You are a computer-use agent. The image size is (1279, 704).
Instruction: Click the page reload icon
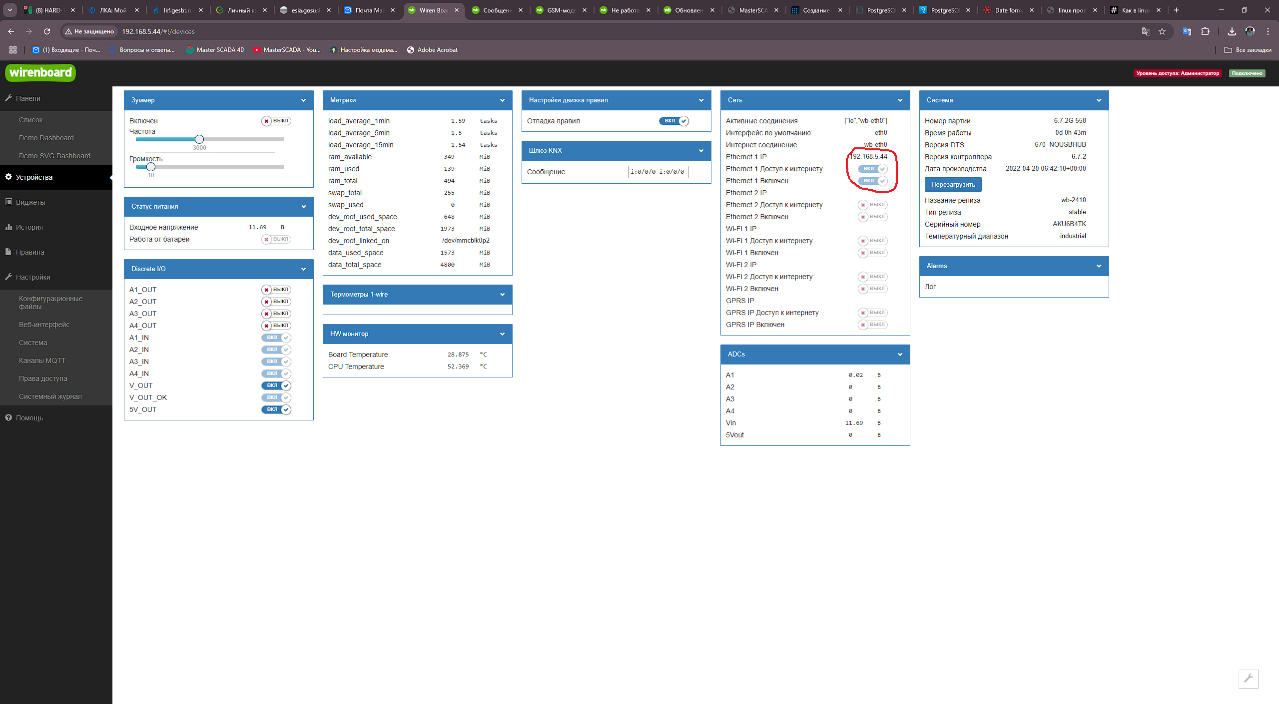pyautogui.click(x=47, y=31)
